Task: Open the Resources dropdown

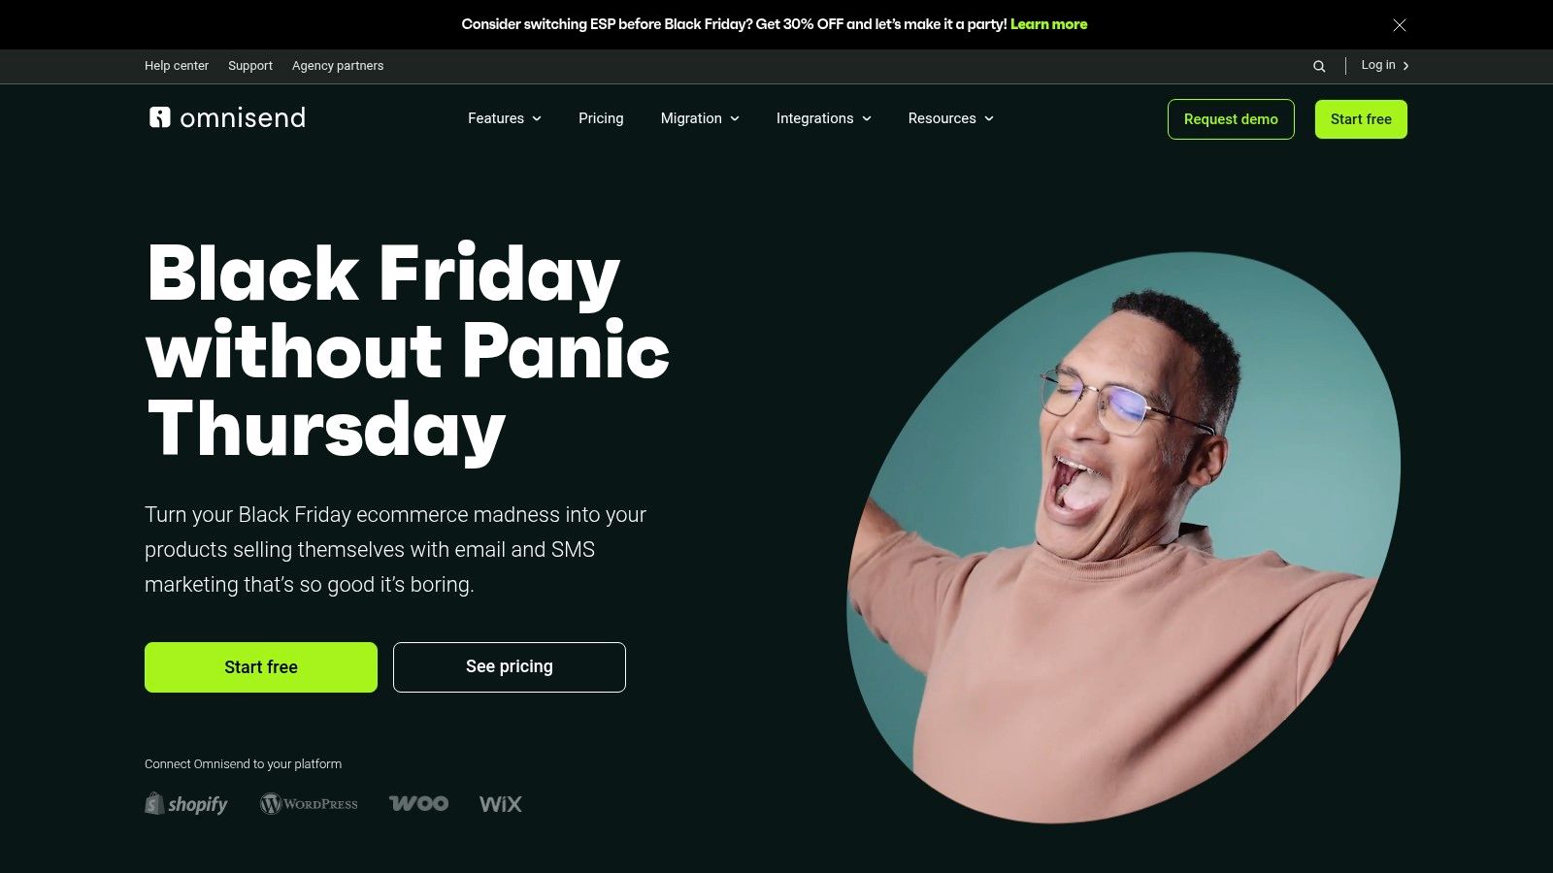Action: [x=951, y=118]
